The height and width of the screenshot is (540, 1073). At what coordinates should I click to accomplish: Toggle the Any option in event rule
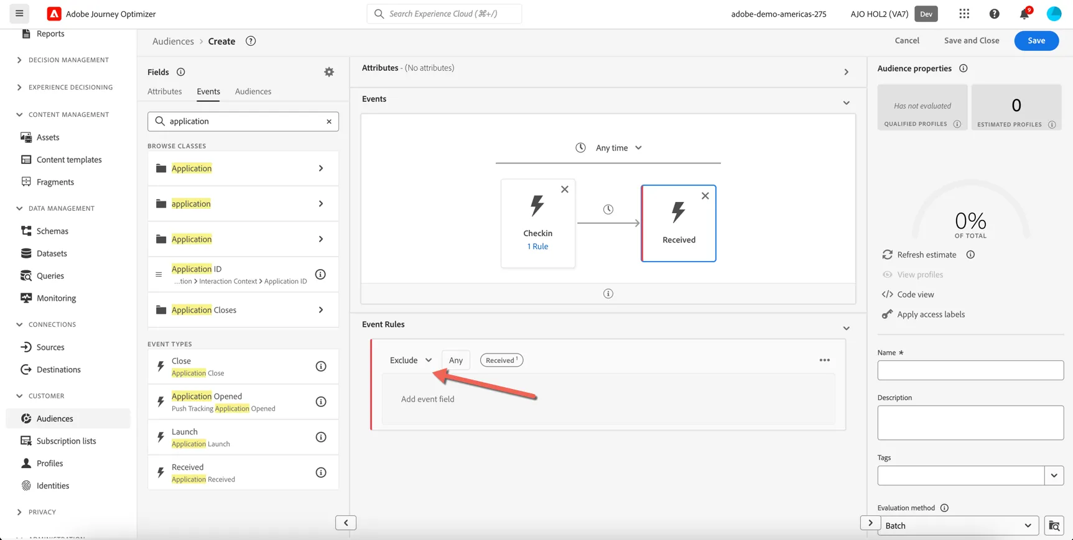[456, 360]
